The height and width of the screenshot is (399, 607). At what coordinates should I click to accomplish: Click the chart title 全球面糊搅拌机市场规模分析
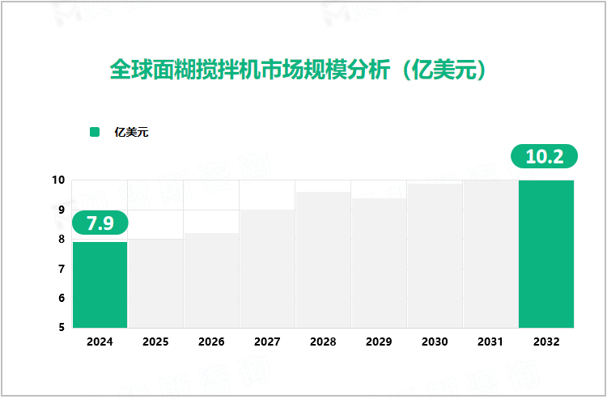pos(299,70)
